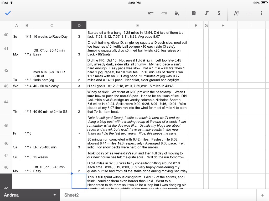Open the fill color paint bucket
The height and width of the screenshot is (201, 269).
pos(177,13)
